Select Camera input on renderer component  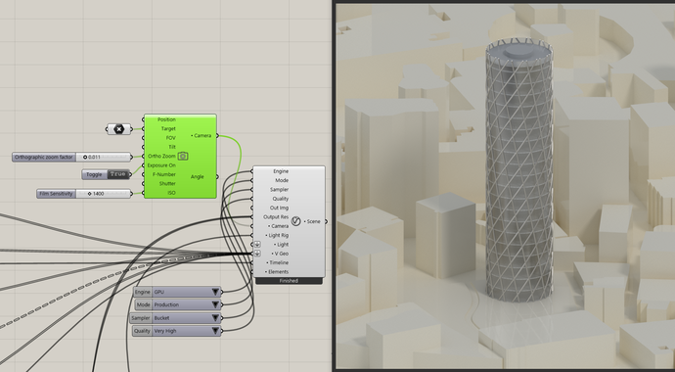[279, 226]
